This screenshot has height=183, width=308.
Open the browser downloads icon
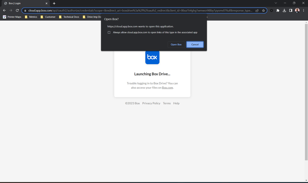point(284,10)
